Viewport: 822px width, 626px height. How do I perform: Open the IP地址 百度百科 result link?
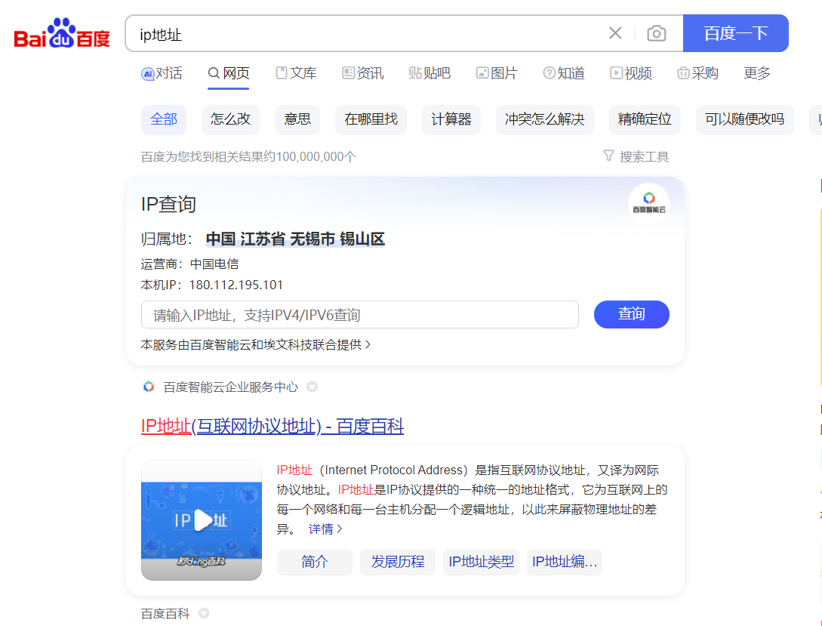pos(273,426)
